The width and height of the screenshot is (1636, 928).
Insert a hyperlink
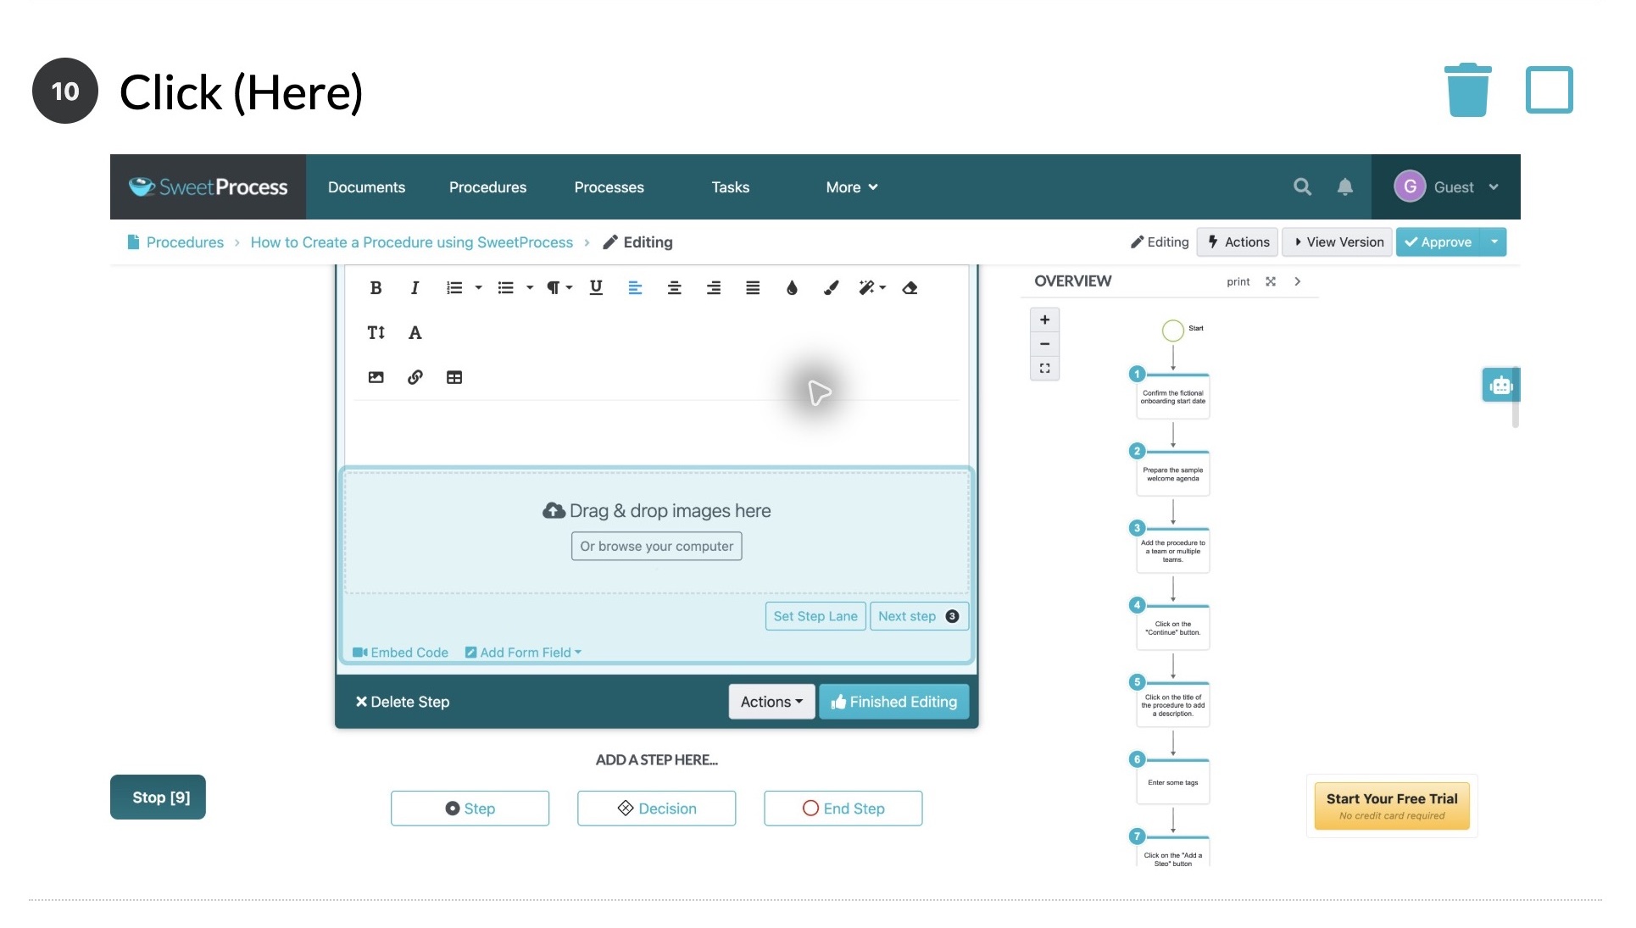point(415,377)
